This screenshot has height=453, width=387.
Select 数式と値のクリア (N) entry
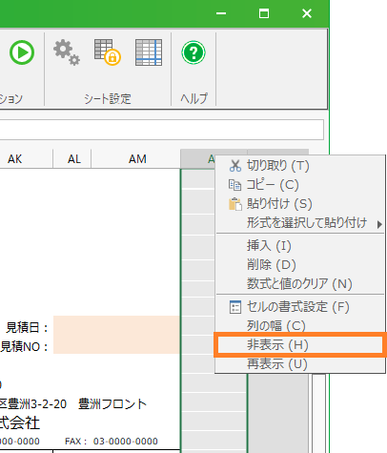300,284
